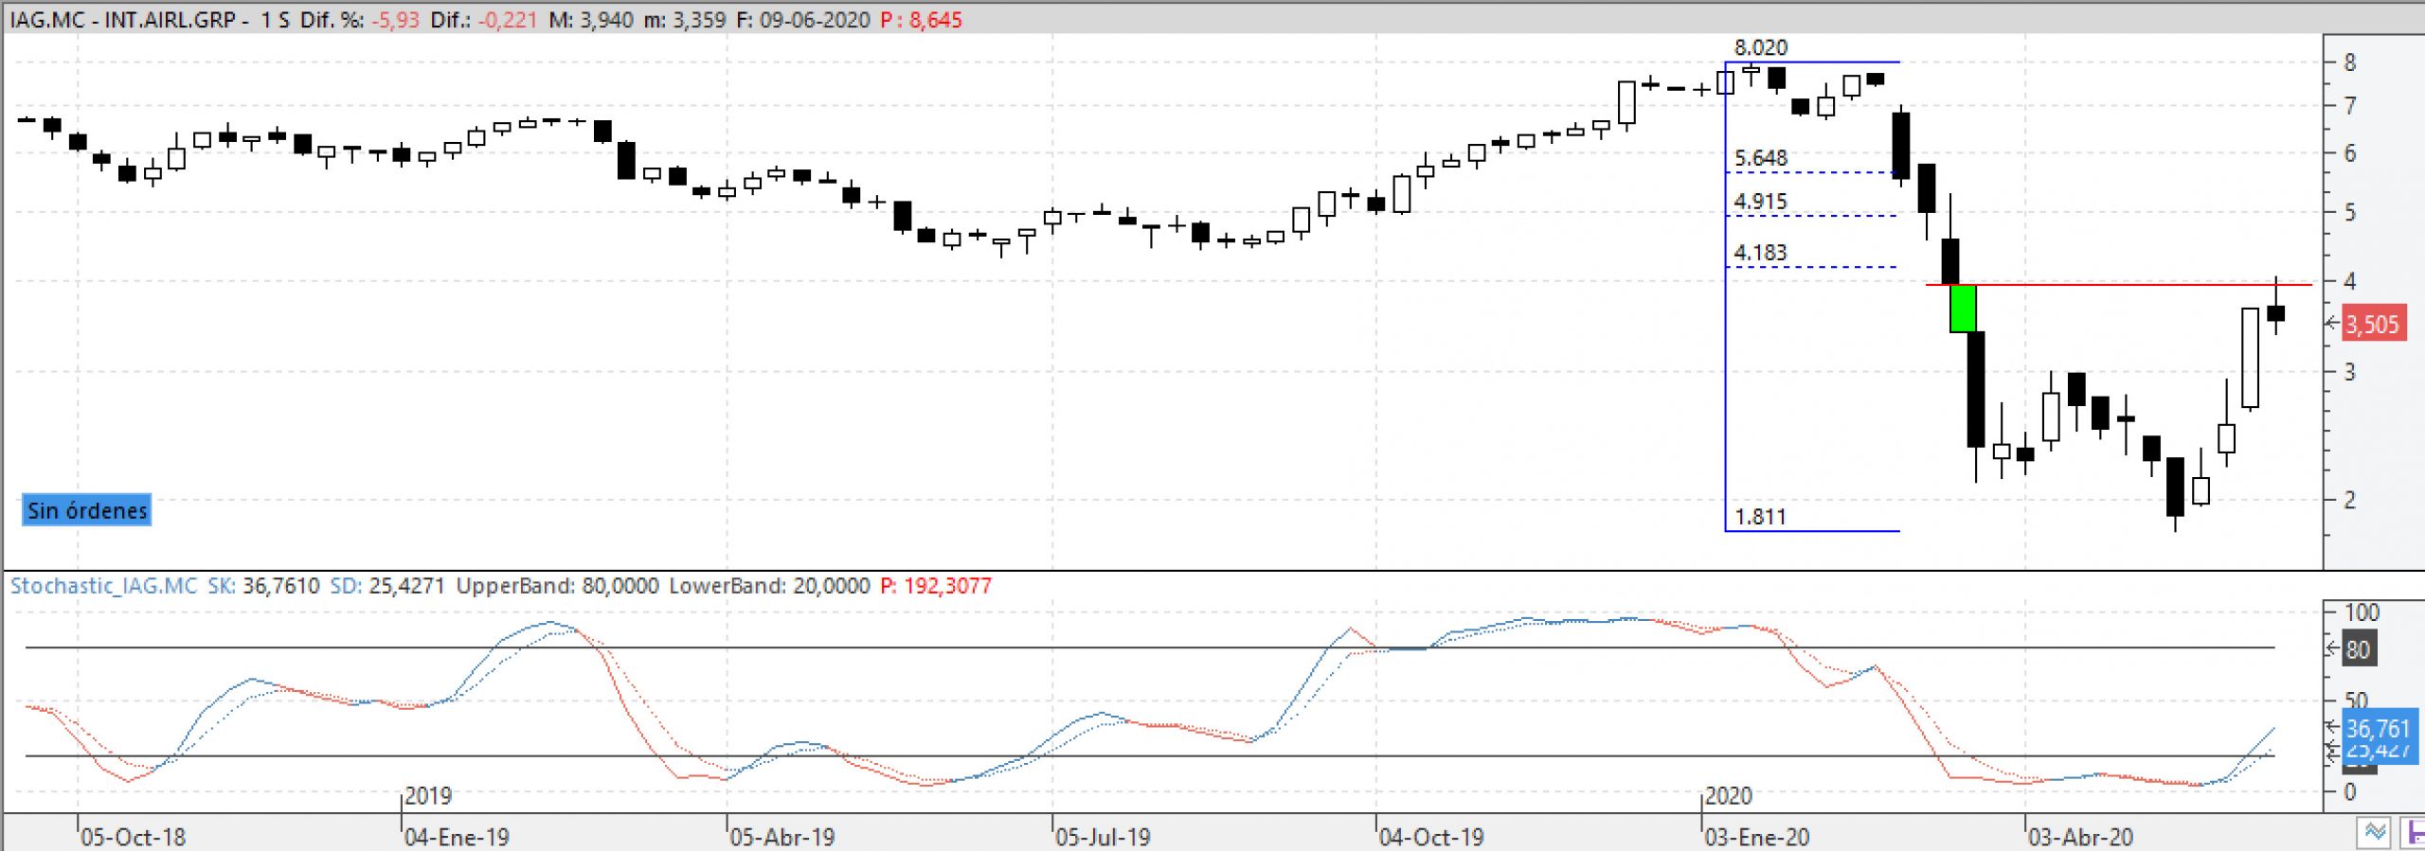Image resolution: width=2425 pixels, height=851 pixels.
Task: Click the red 3,505 price tag
Action: (x=2373, y=325)
